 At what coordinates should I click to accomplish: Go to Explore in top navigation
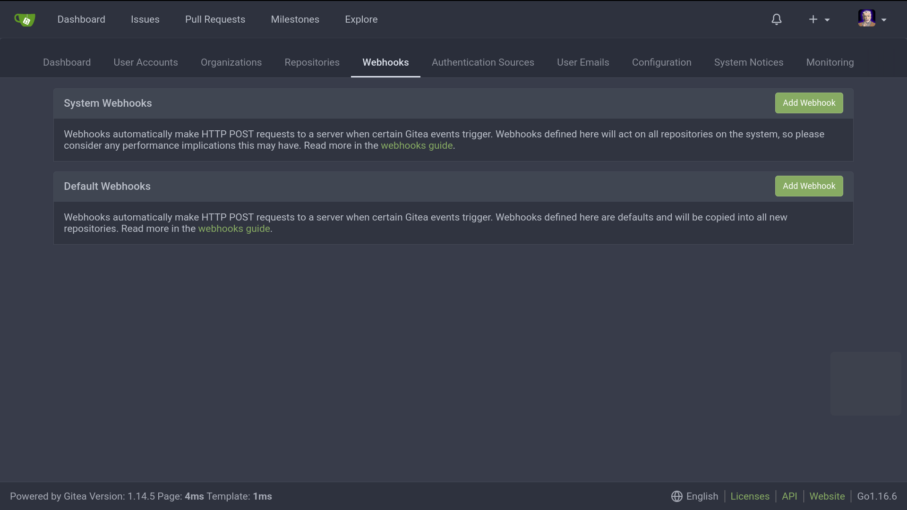[x=361, y=19]
